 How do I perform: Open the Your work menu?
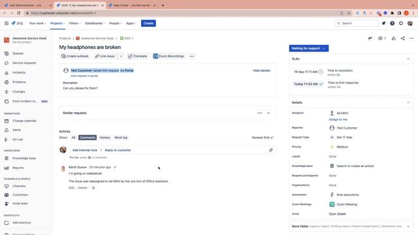coord(37,23)
